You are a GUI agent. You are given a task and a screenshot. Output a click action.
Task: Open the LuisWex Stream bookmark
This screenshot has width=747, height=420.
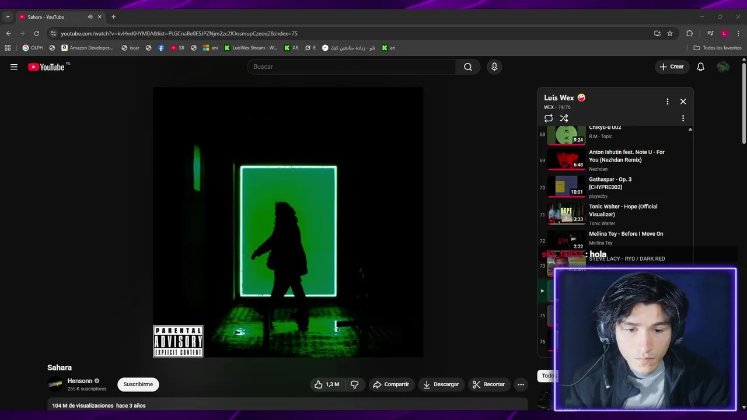(250, 48)
